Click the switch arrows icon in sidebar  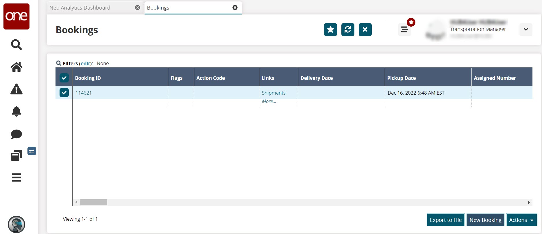pos(32,151)
